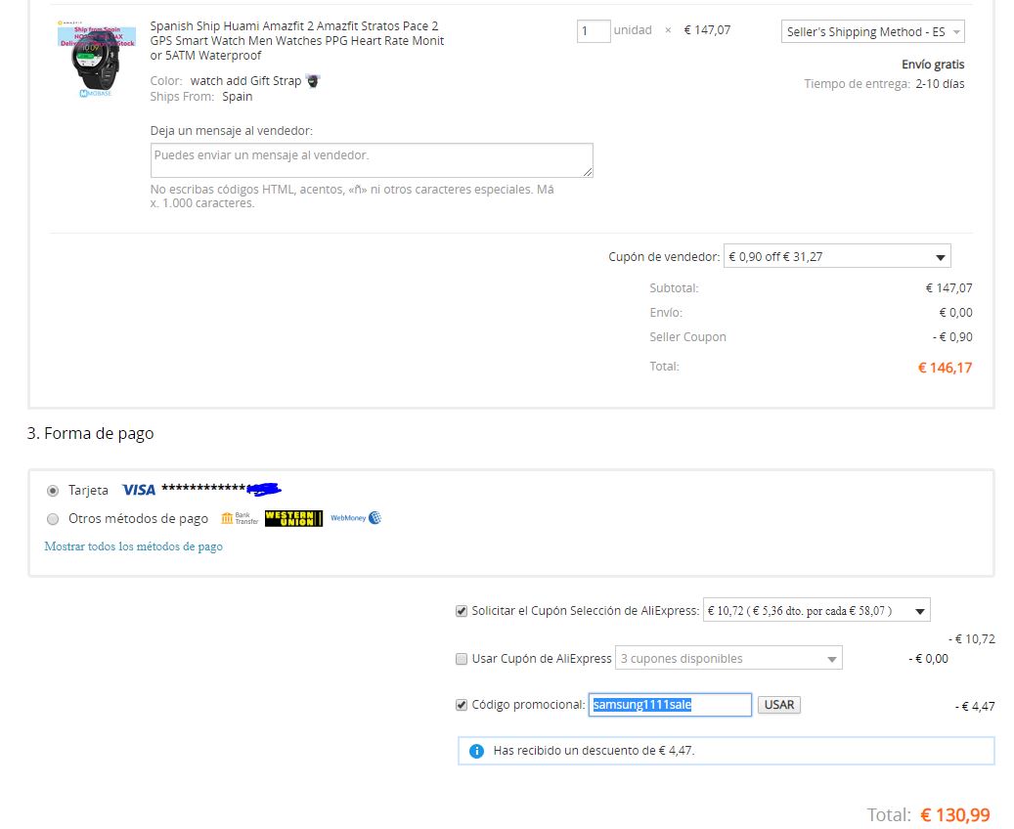This screenshot has height=829, width=1014.
Task: Click the - € 0,00 AliExpress coupon amount
Action: (928, 659)
